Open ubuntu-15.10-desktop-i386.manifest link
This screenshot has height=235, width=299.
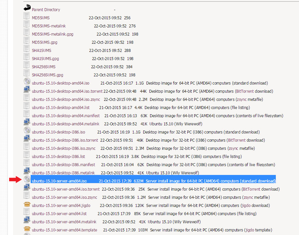tap(64, 165)
